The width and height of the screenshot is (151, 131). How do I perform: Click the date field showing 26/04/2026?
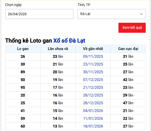click(x=39, y=14)
